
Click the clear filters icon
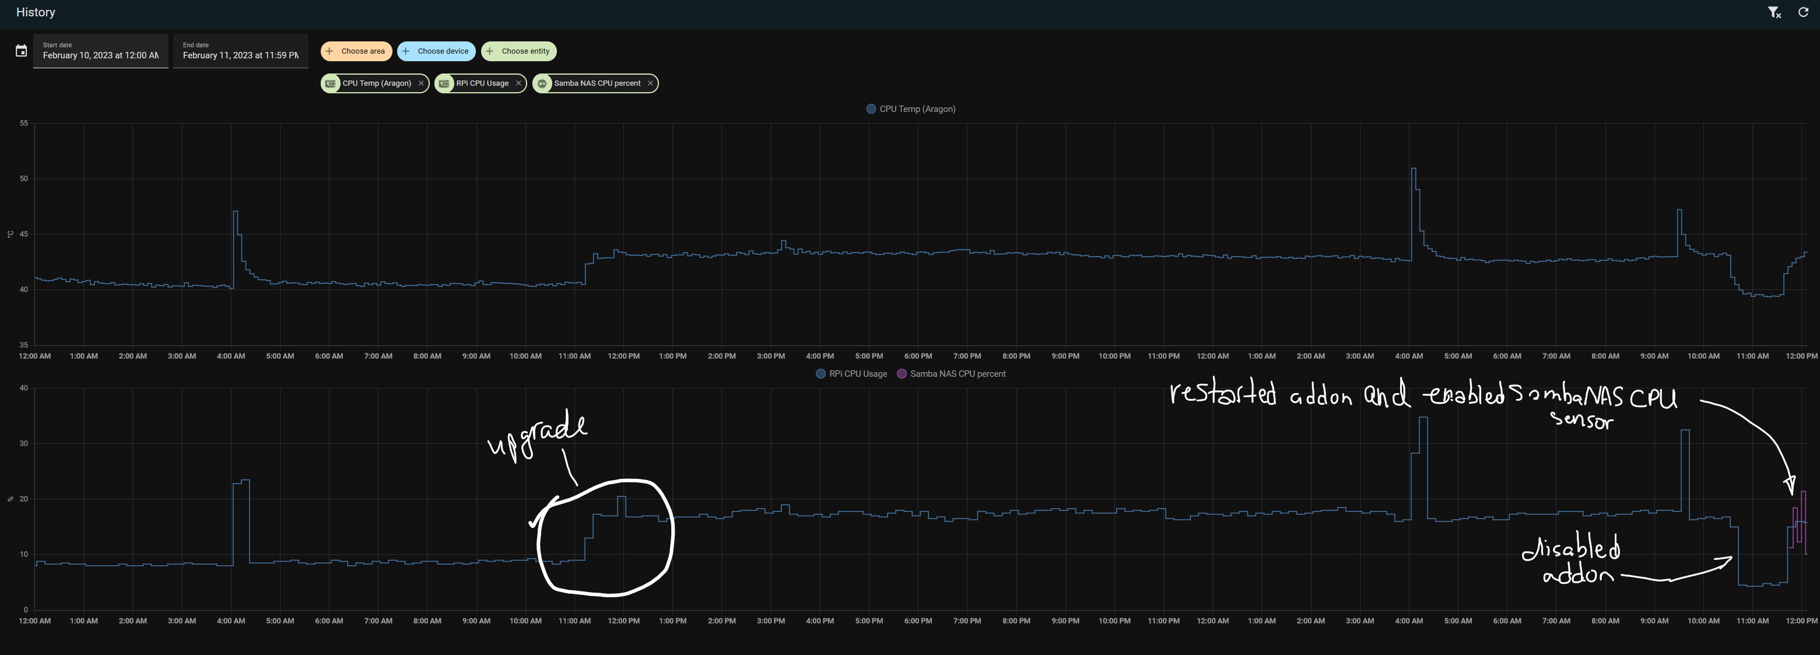(1775, 12)
